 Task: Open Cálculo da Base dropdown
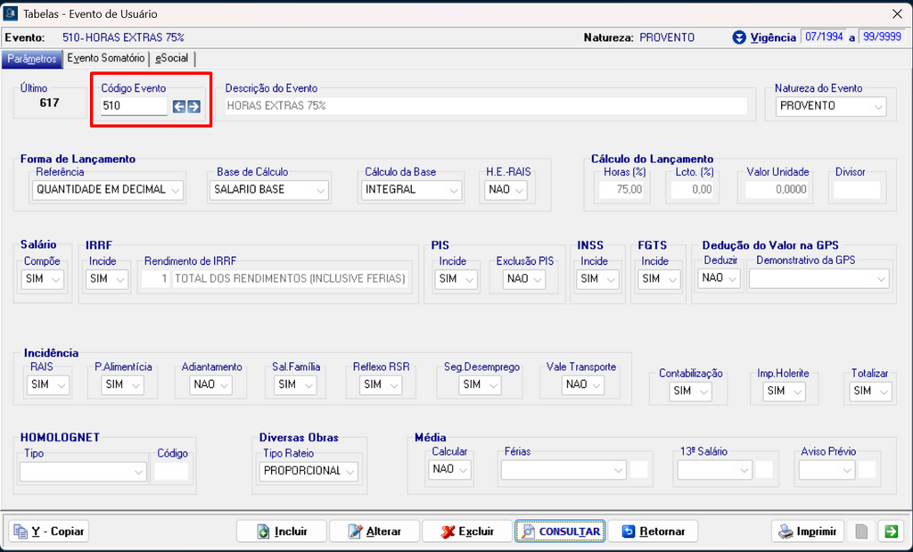point(411,190)
